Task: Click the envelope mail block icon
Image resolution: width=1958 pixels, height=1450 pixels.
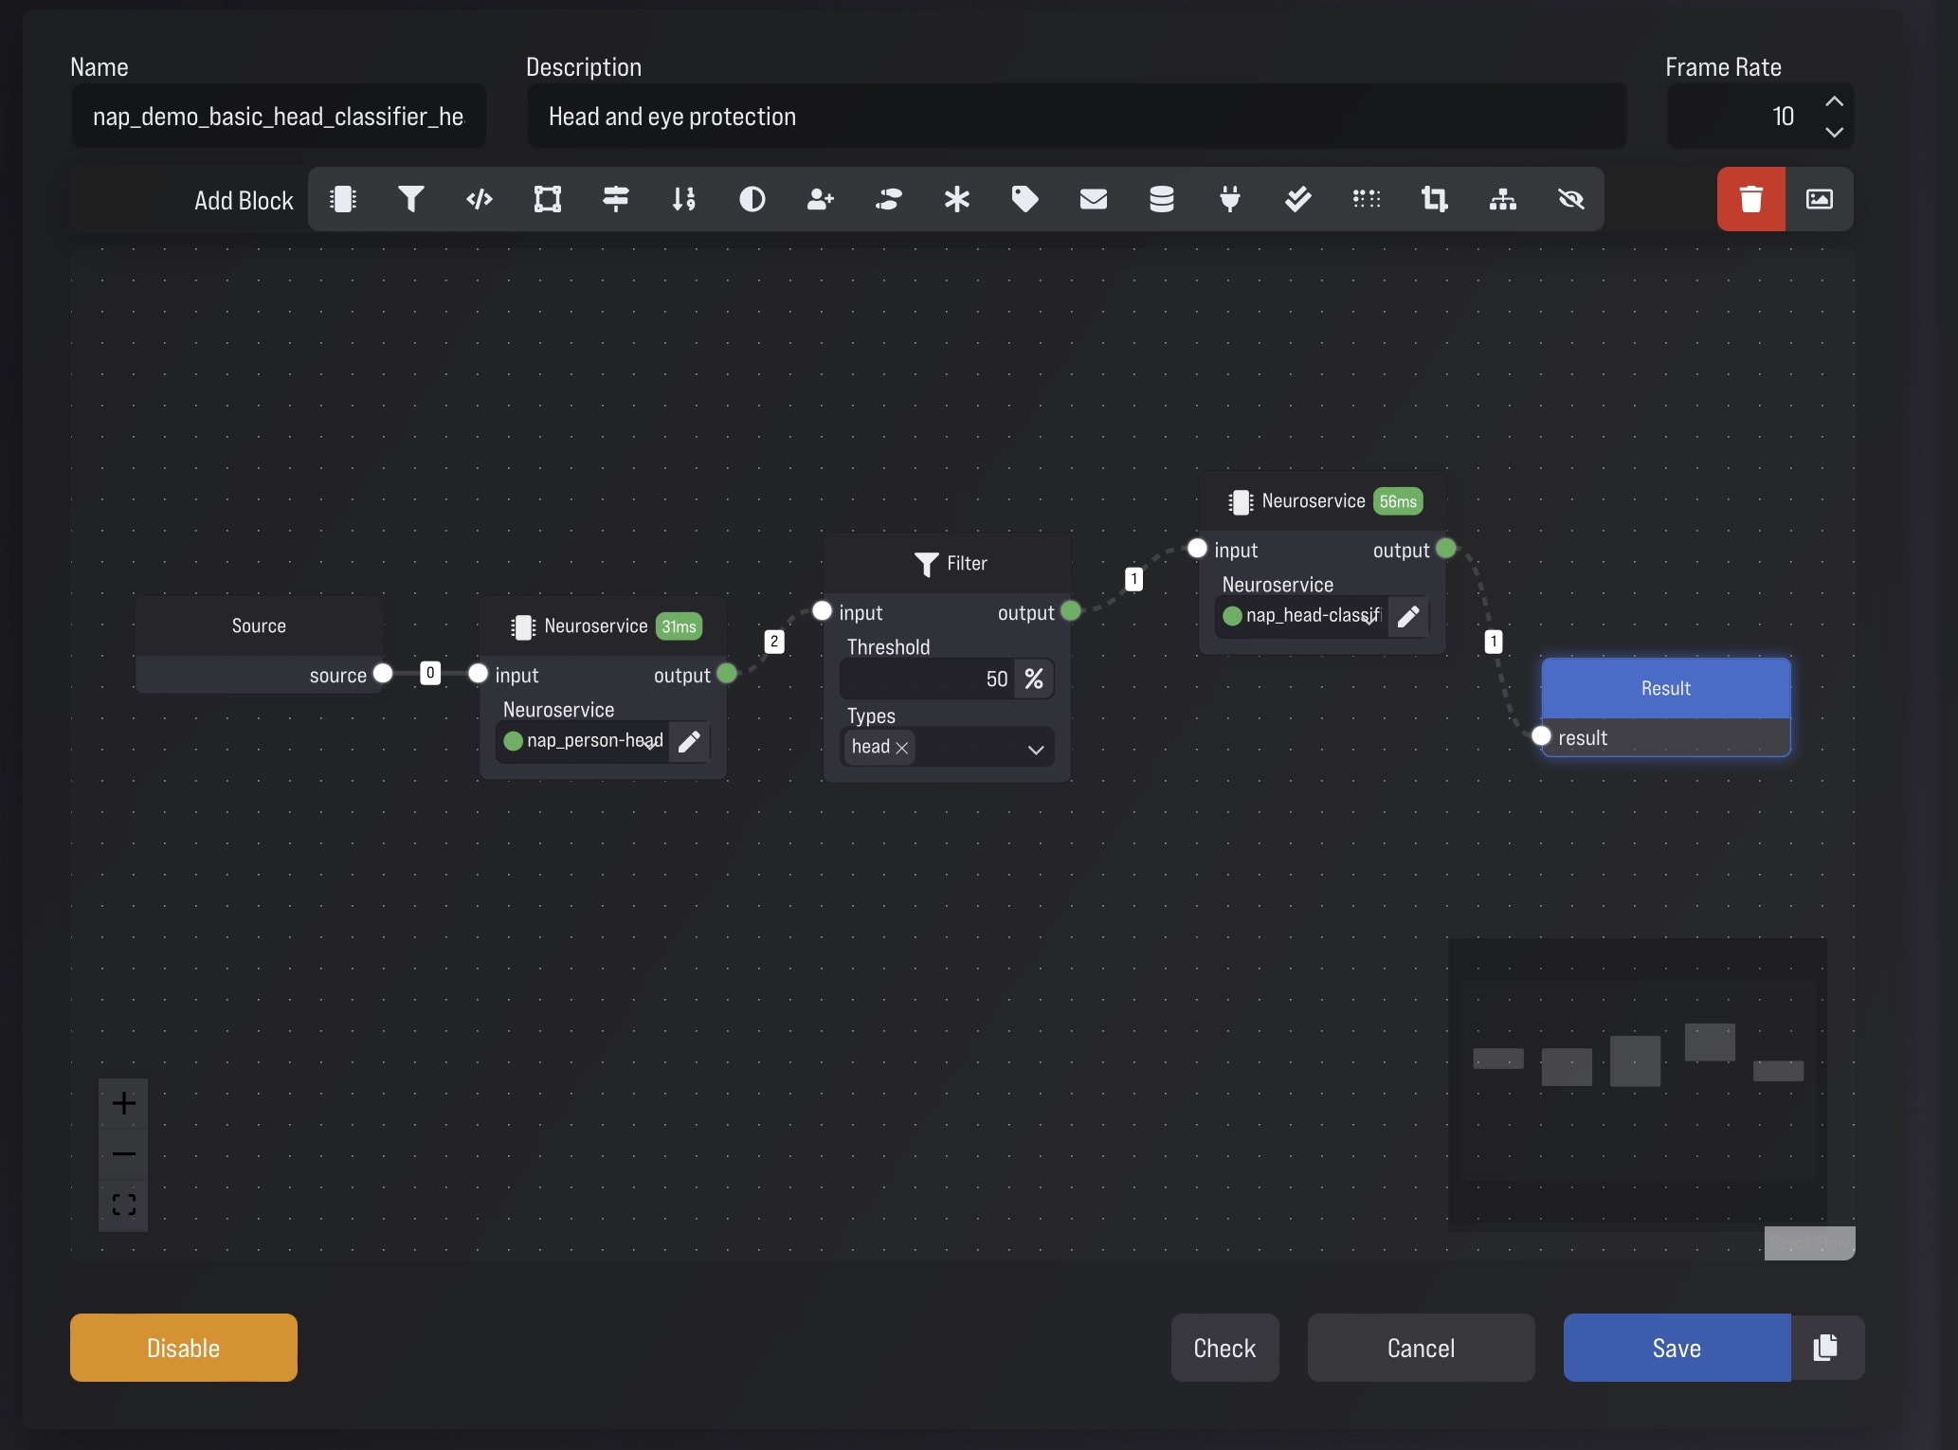Action: pos(1094,199)
